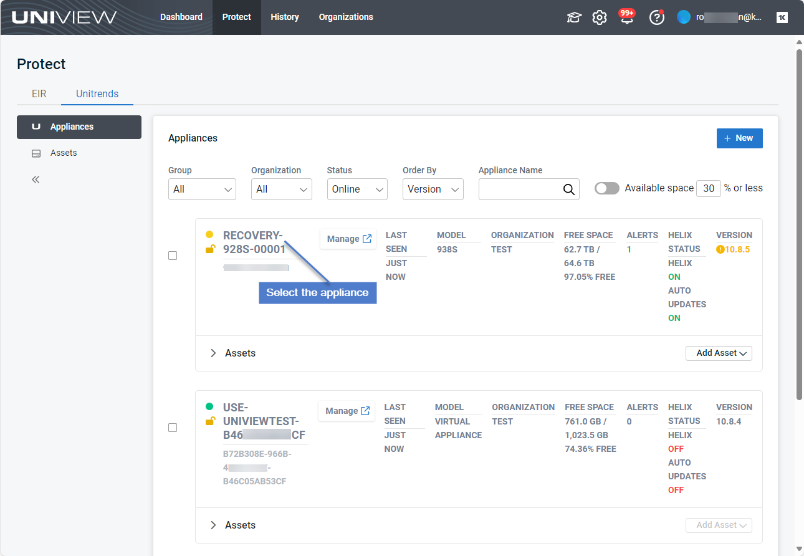Click the version warning icon next to 10.8.5
This screenshot has height=556, width=804.
(720, 249)
